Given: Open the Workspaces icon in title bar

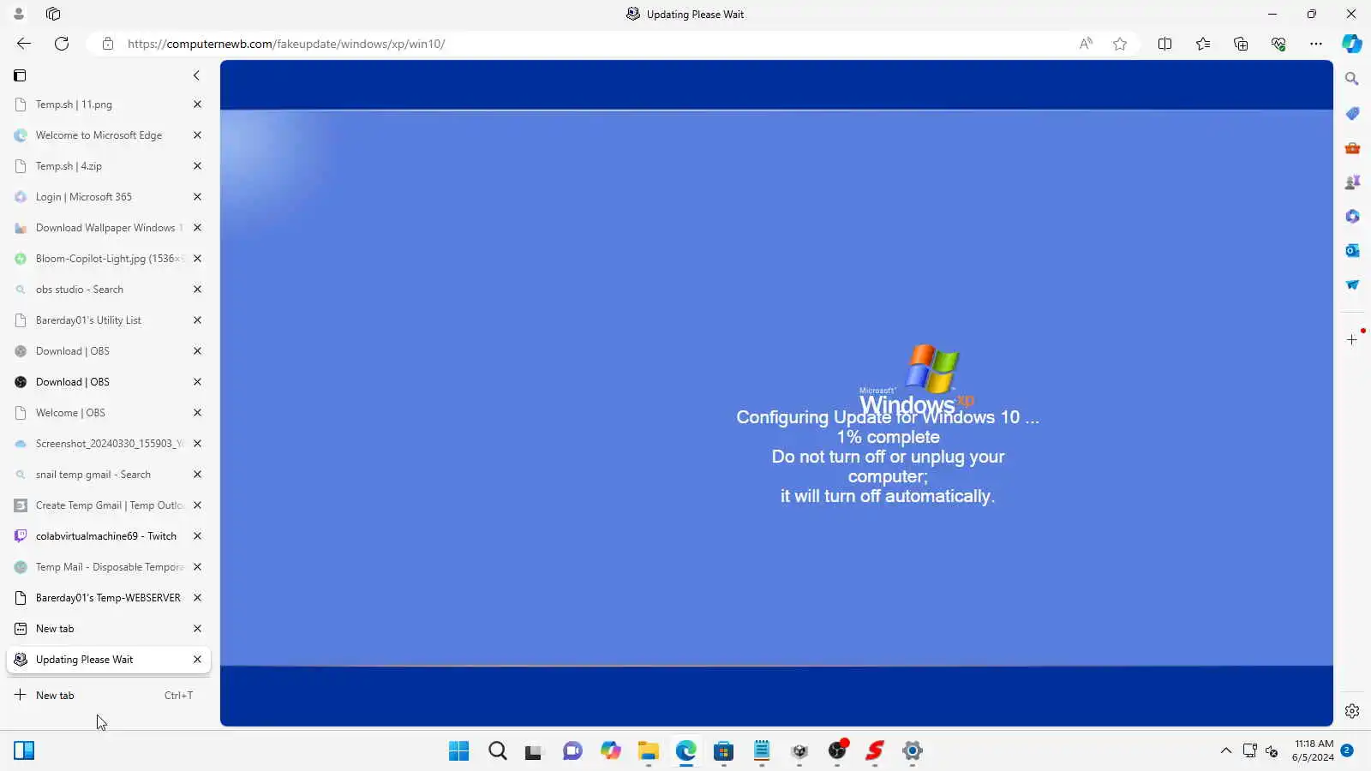Looking at the screenshot, I should point(53,14).
